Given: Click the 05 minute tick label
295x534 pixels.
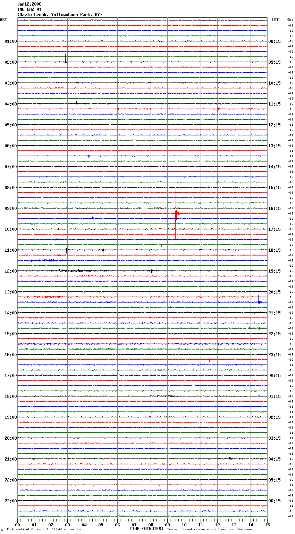Looking at the screenshot, I should [101, 525].
